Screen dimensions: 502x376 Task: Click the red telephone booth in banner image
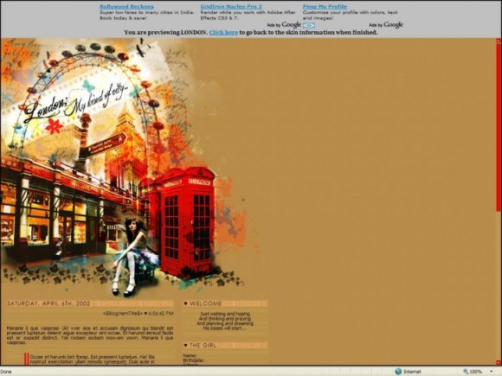tap(187, 222)
